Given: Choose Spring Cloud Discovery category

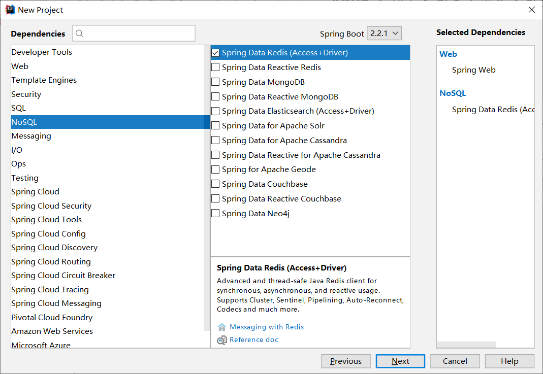Looking at the screenshot, I should [108, 248].
